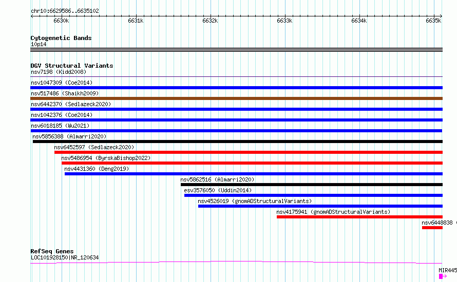Open the RefSeq Genes track title
457x282 pixels.
[52, 251]
